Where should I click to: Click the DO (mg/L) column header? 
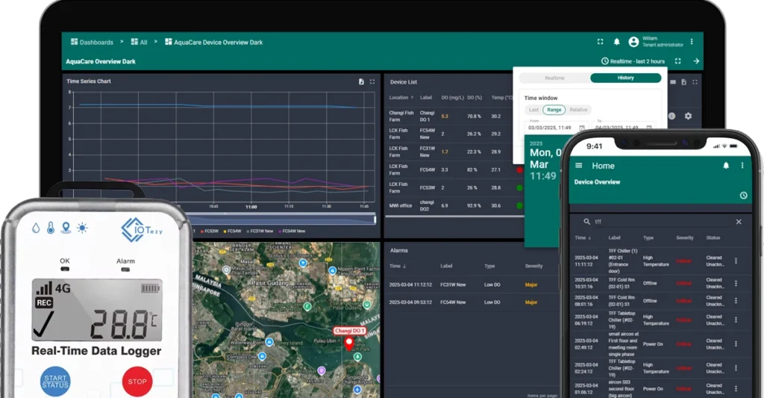453,98
